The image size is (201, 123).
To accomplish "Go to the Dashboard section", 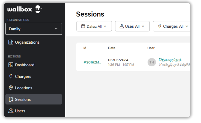I will coord(25,65).
